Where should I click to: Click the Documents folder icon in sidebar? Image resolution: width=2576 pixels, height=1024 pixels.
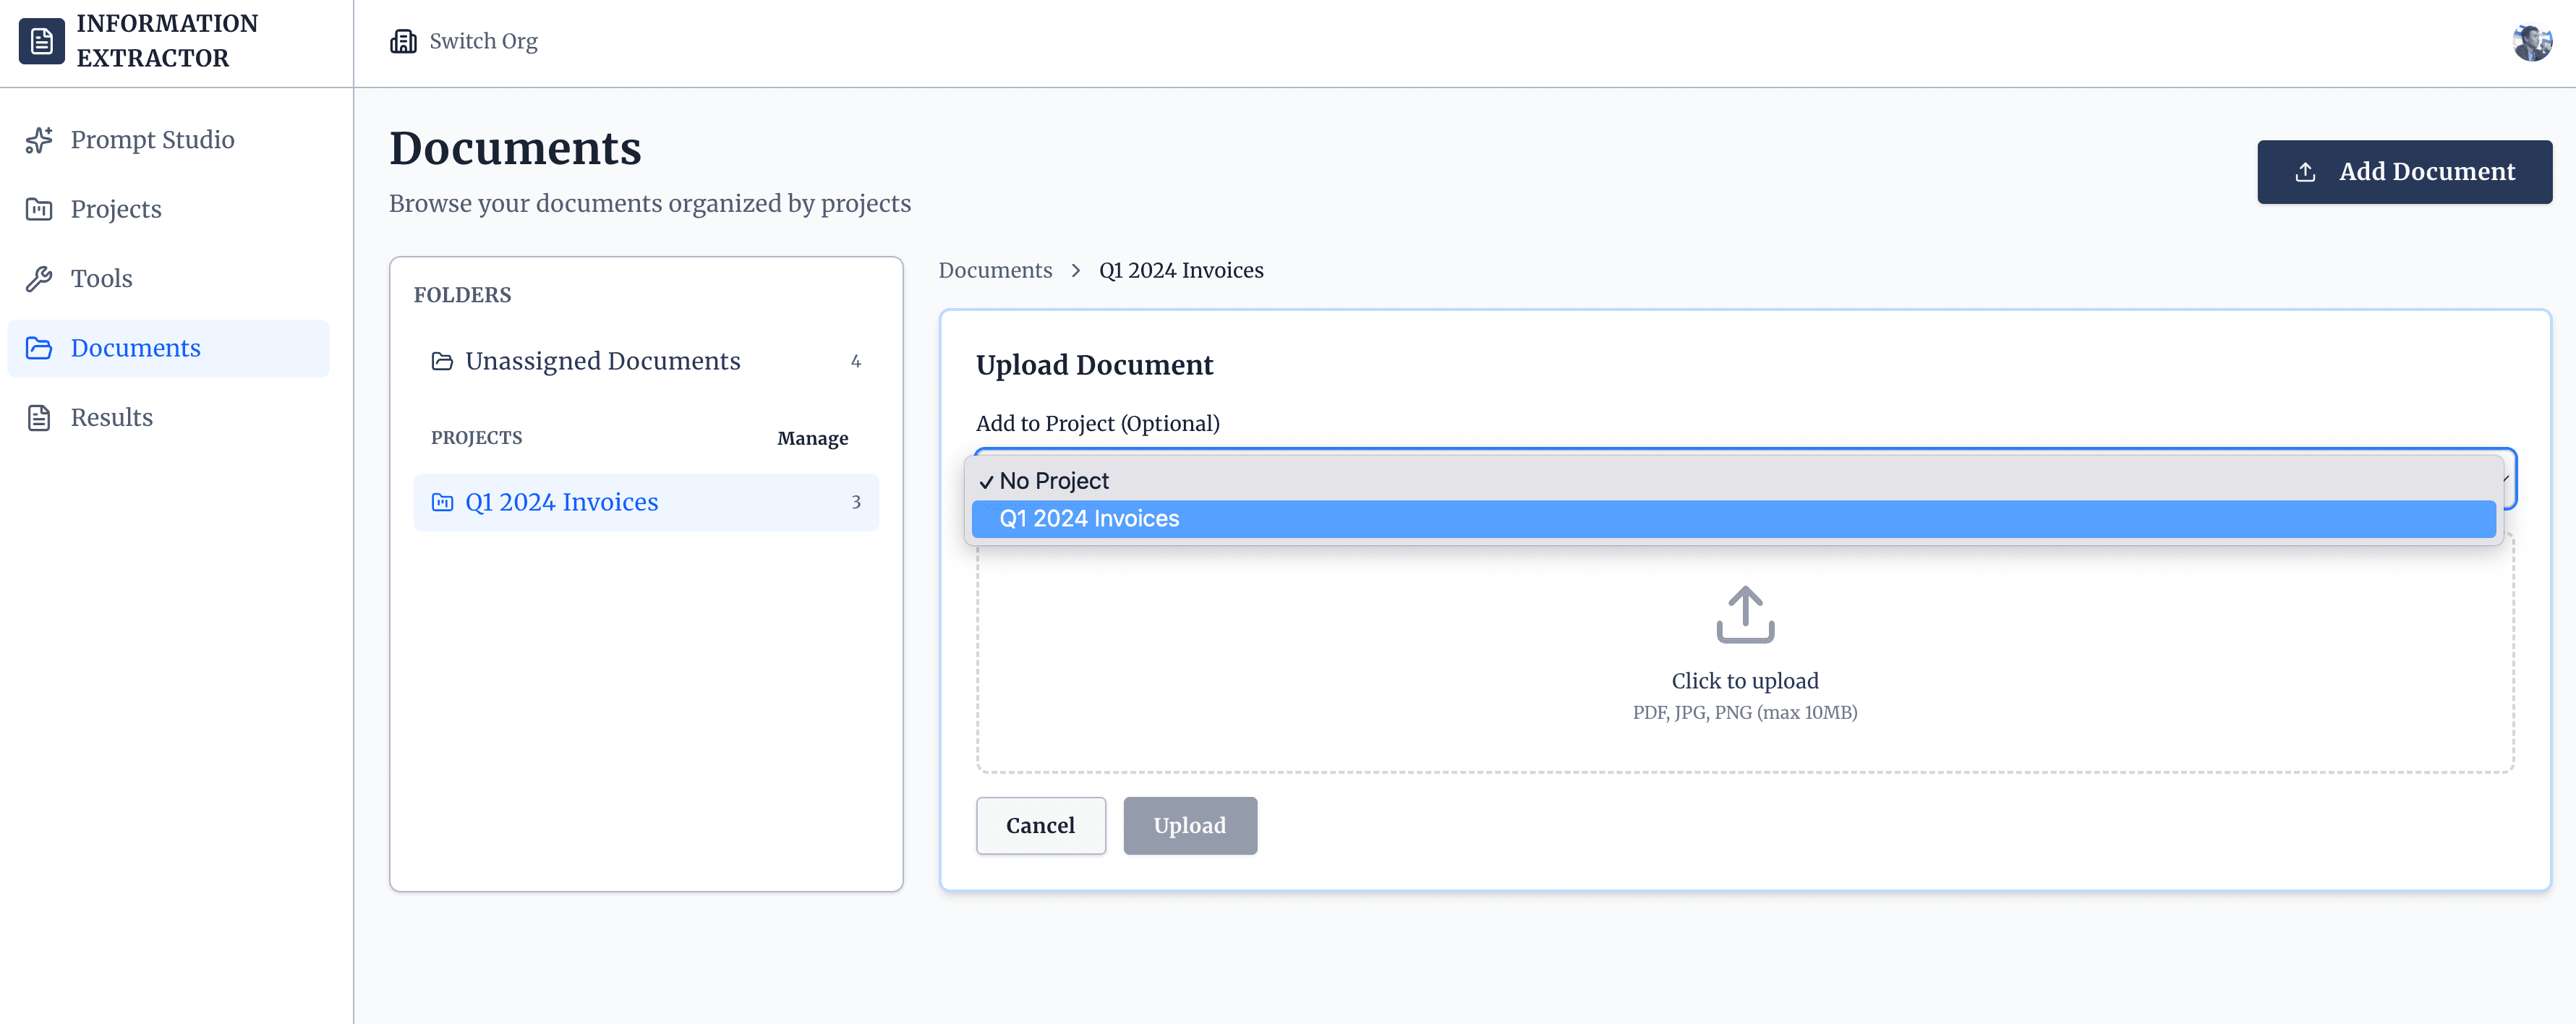[x=38, y=348]
